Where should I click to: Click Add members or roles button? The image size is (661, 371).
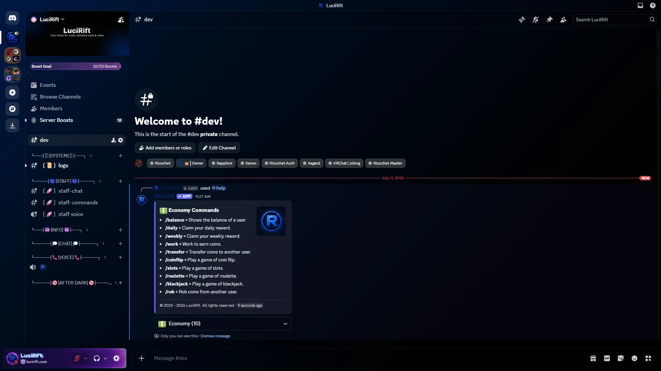point(165,148)
